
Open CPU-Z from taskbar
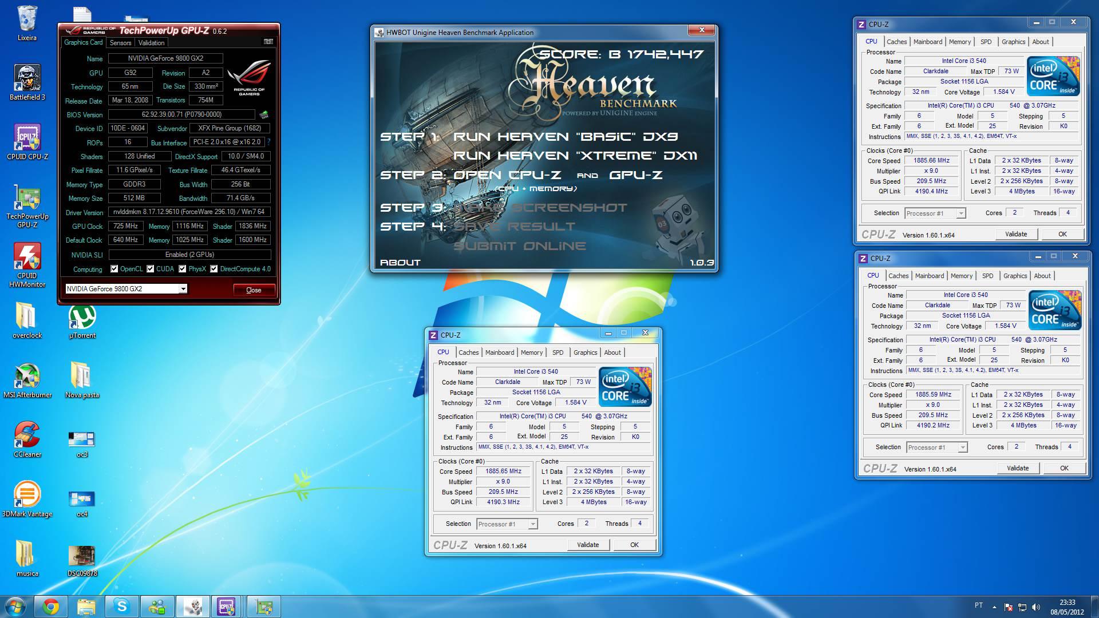[x=227, y=607]
